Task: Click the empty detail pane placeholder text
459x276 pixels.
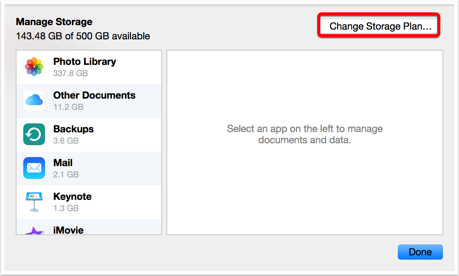Action: coord(304,135)
